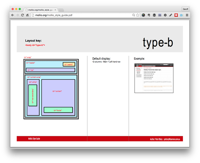Viewport: 200px width, 163px height.
Task: Click the Forward navigation arrow
Action: [x=17, y=15]
